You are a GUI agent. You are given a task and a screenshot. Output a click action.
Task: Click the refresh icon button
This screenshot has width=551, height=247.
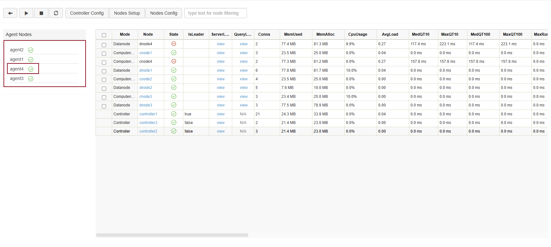56,13
